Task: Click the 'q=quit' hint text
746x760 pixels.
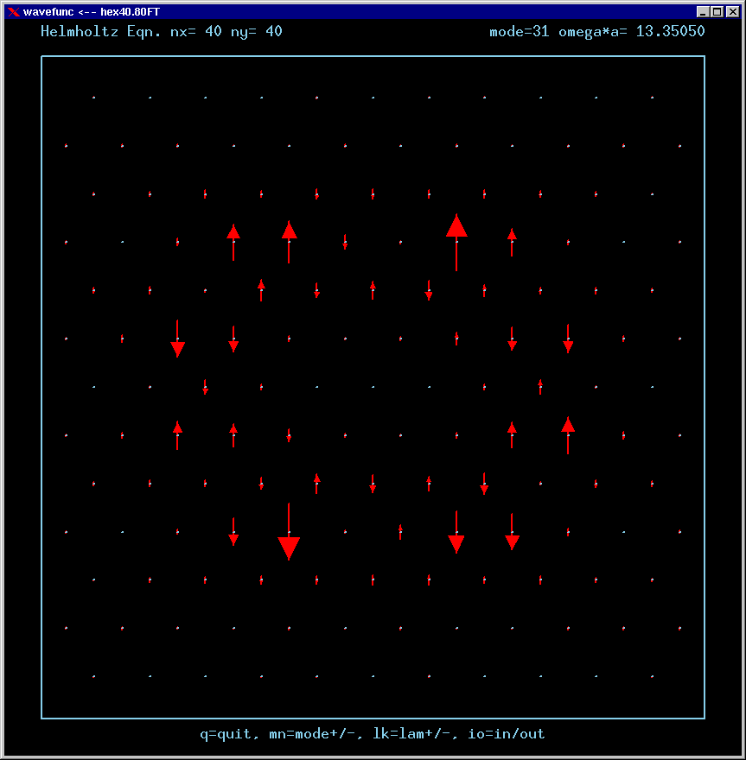Action: click(226, 734)
